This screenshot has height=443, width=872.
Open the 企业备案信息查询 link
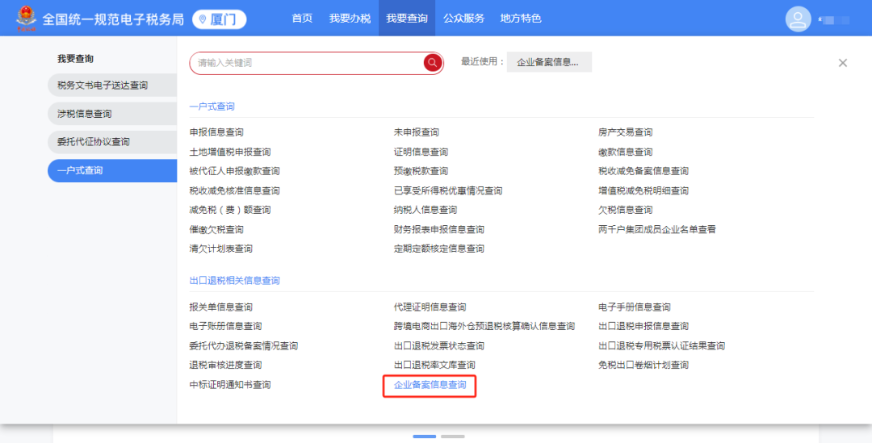[x=430, y=385]
